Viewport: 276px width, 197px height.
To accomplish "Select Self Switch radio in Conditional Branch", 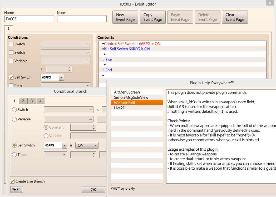I will click(x=14, y=145).
